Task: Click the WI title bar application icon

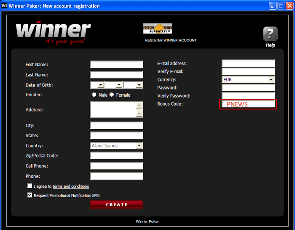Action: pyautogui.click(x=4, y=5)
